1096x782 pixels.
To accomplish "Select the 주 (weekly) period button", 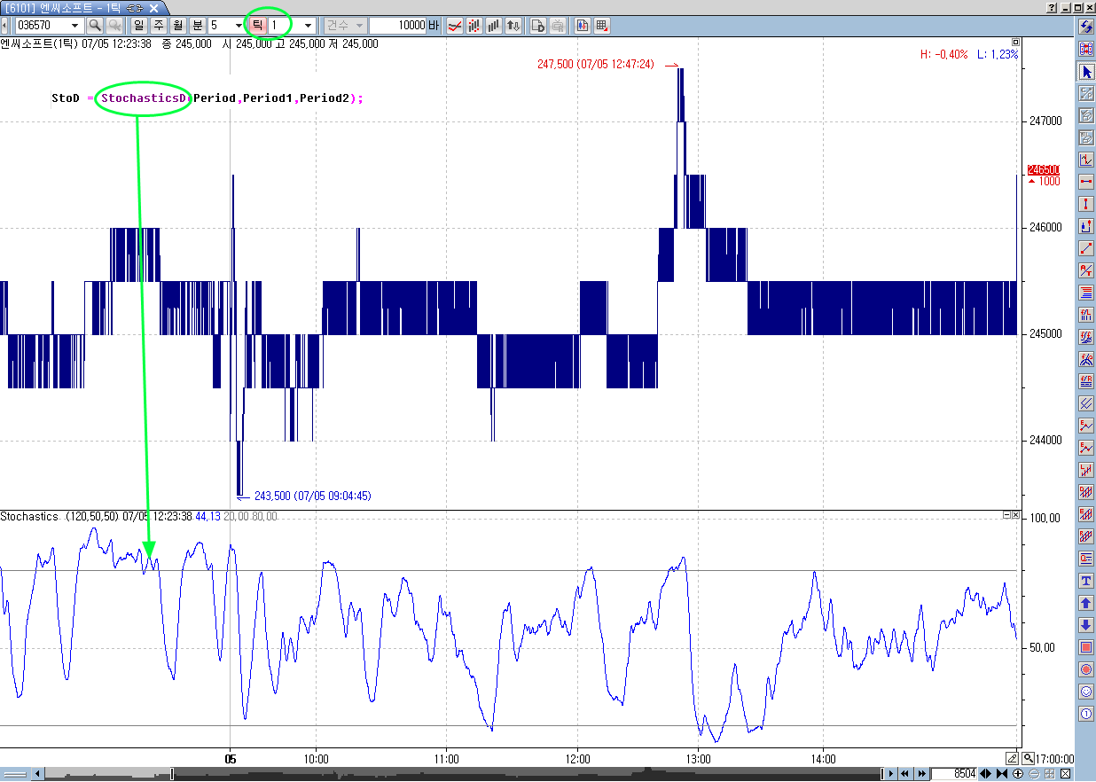I will click(x=159, y=26).
